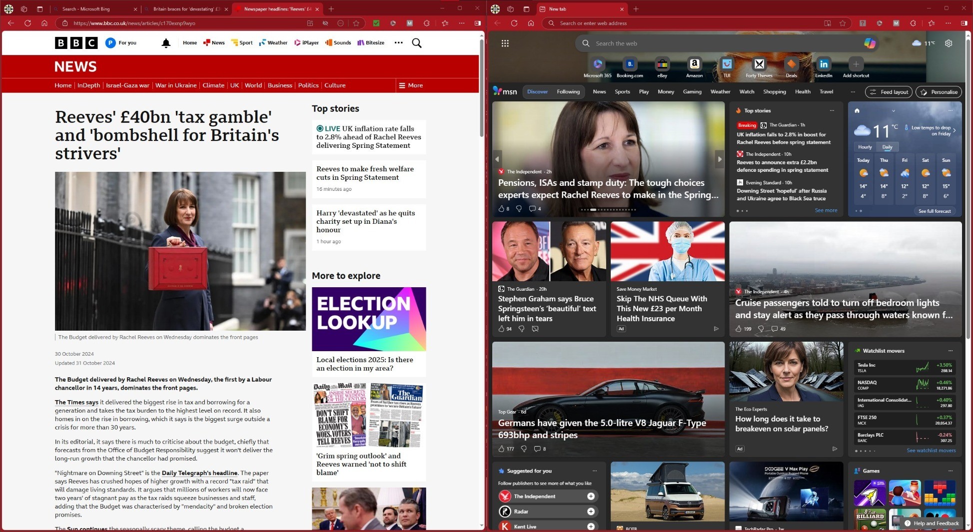973x532 pixels.
Task: Advance MSN headline carousel next arrow
Action: 720,159
